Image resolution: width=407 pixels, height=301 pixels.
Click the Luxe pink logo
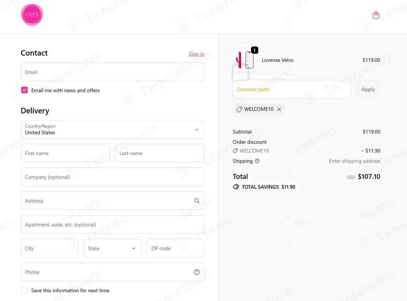pyautogui.click(x=32, y=15)
